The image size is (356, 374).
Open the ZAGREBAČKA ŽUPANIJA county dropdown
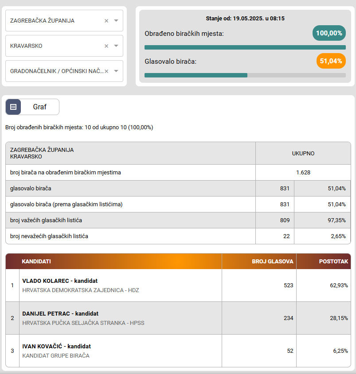(53, 20)
